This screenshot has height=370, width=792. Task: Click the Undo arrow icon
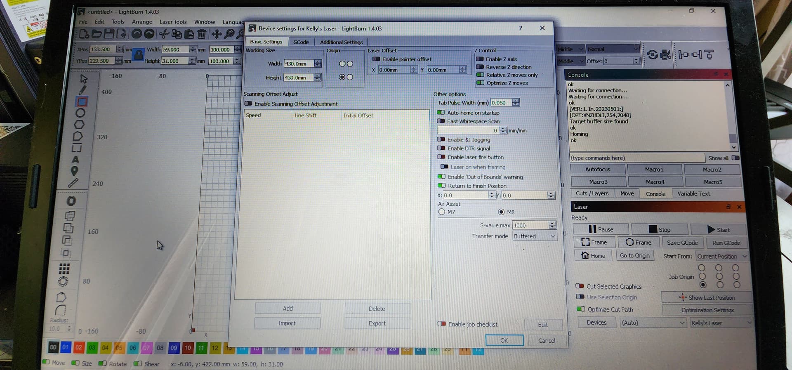(x=137, y=34)
